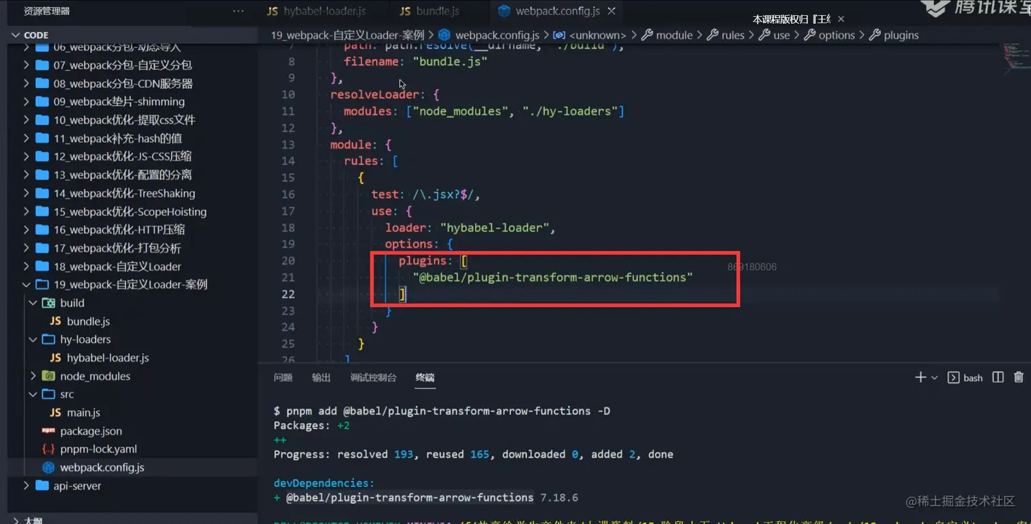Image resolution: width=1031 pixels, height=524 pixels.
Task: Switch to the 输出 panel tab
Action: [321, 377]
